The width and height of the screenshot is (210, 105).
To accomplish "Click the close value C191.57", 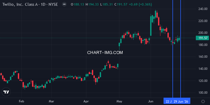I will point(121,4).
